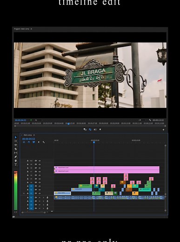Close the Main comp timeline tab
The width and height of the screenshot is (180, 242).
(22, 135)
